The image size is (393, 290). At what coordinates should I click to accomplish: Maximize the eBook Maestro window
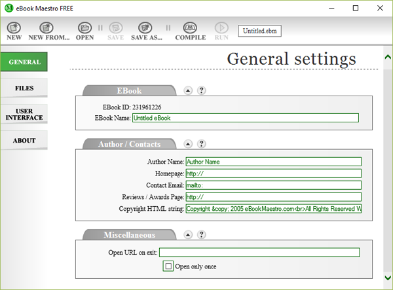point(356,8)
